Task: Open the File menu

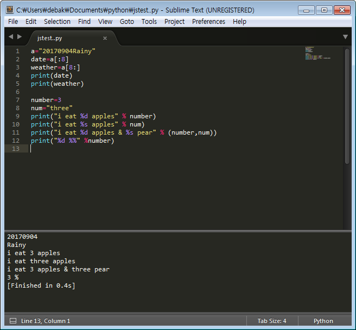Action: tap(13, 22)
